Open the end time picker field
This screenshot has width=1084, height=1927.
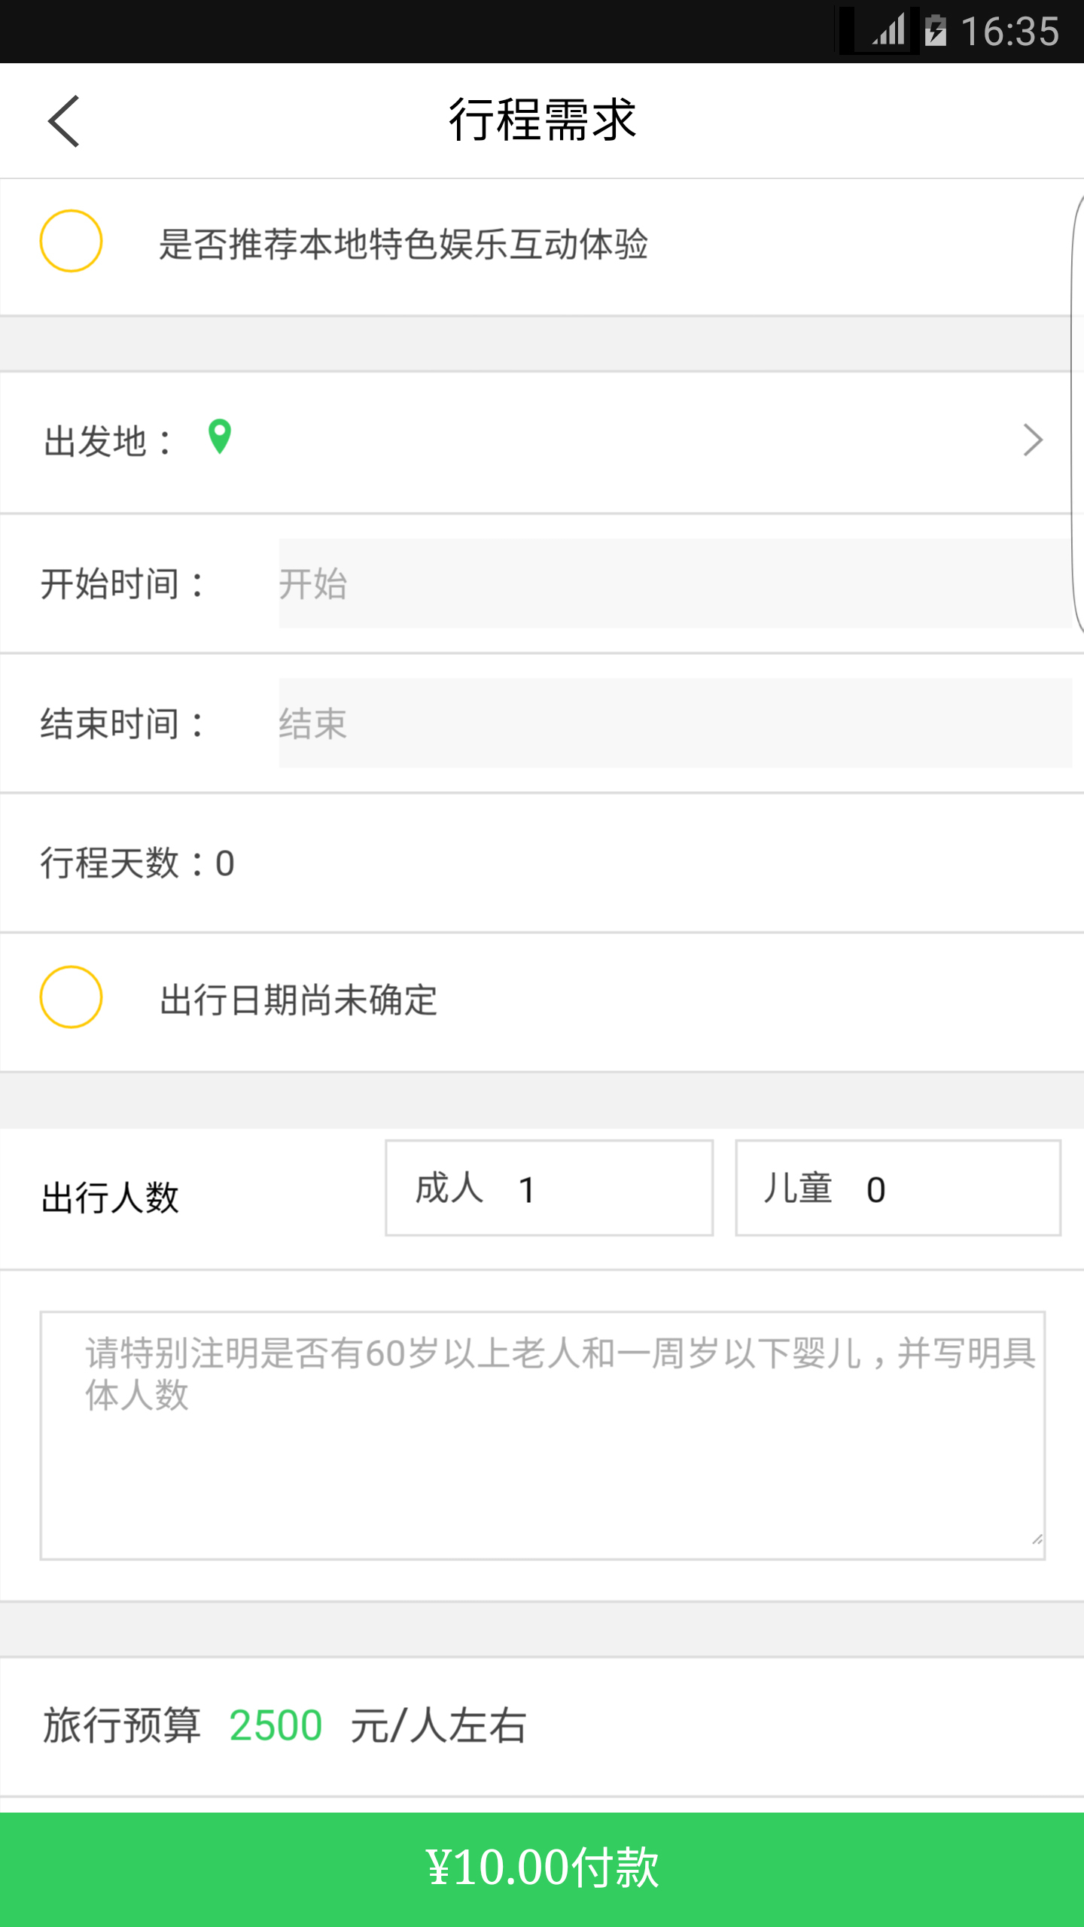[674, 723]
